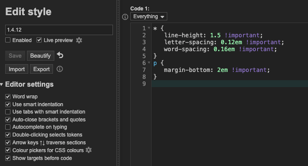308x166 pixels.
Task: Click the letter-spacing value 0.12em
Action: click(231, 42)
